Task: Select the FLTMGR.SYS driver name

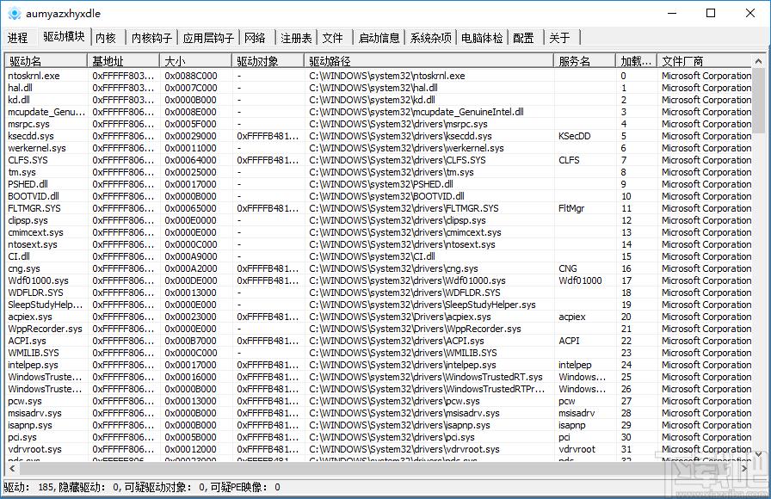Action: tap(34, 208)
